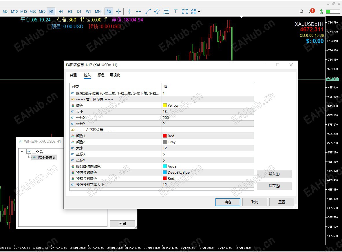This screenshot has width=342, height=252.
Task: Select the Equidistant Channel tool
Action: tap(157, 11)
